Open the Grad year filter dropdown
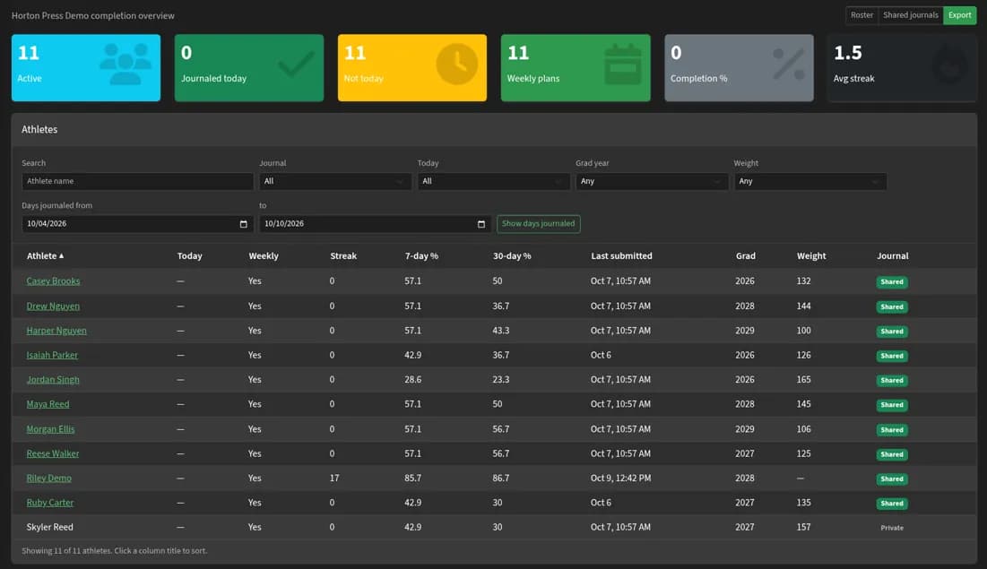The image size is (987, 569). point(652,181)
